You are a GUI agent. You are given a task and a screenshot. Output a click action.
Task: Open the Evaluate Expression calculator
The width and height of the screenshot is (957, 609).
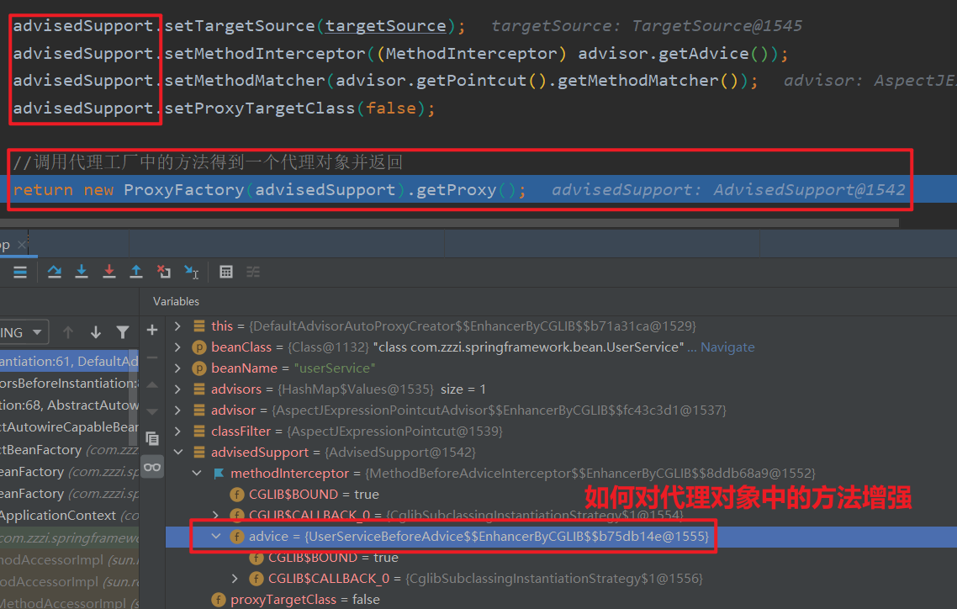[x=226, y=272]
